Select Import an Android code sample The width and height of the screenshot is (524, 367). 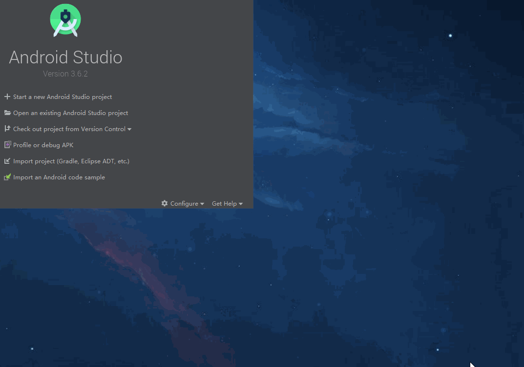[x=59, y=177]
